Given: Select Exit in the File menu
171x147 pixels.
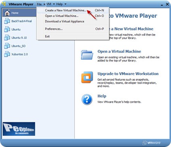Looking at the screenshot, I should (73, 36).
